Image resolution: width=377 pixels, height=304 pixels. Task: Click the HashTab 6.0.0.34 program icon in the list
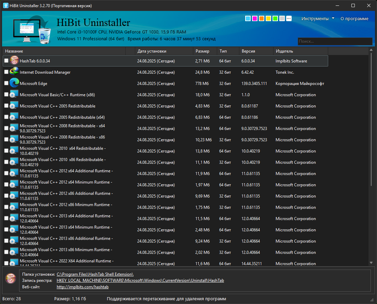tap(14, 61)
